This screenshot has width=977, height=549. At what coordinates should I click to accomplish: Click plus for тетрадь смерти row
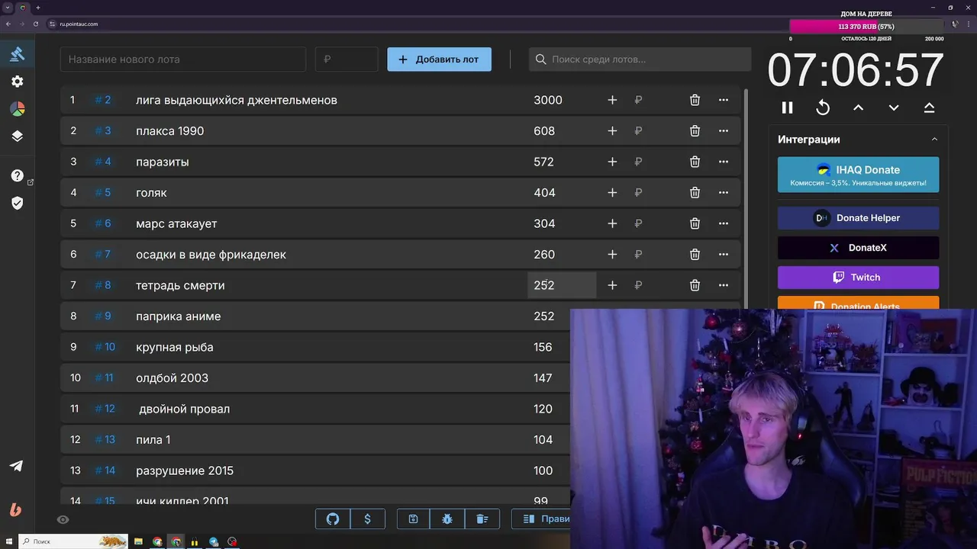pyautogui.click(x=612, y=285)
